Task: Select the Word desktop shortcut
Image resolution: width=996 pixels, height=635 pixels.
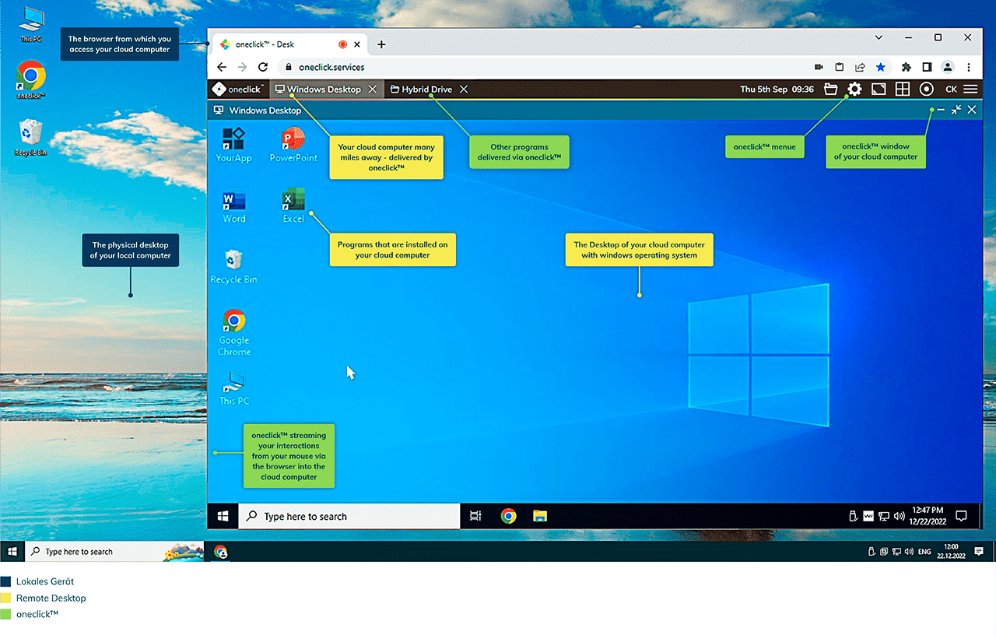Action: pyautogui.click(x=233, y=206)
